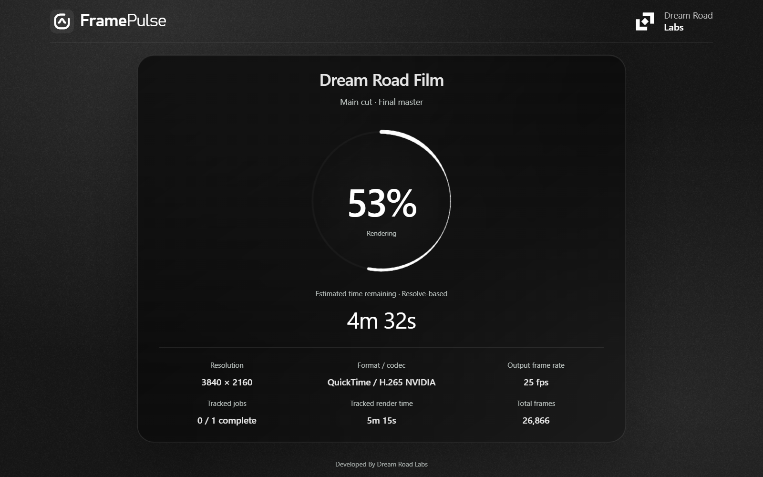Click the 4m 32s remaining time
763x477 pixels.
(381, 321)
